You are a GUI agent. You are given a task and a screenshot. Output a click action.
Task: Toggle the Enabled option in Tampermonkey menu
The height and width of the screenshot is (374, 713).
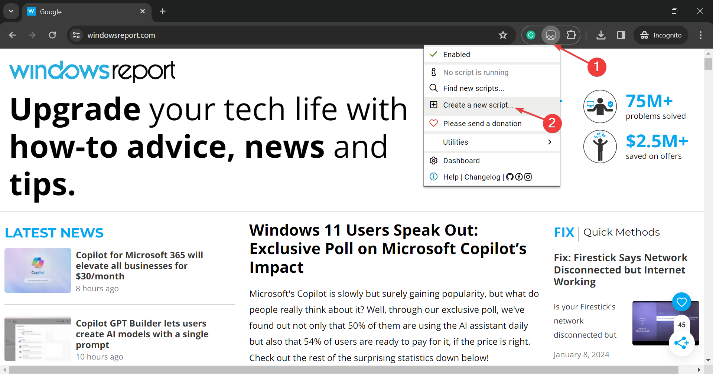pos(492,55)
